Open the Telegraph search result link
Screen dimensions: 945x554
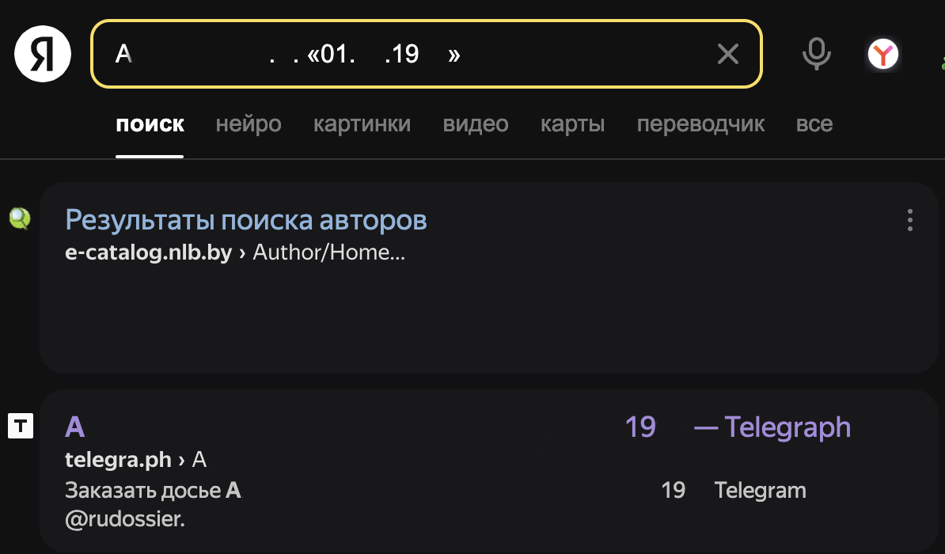(396, 427)
